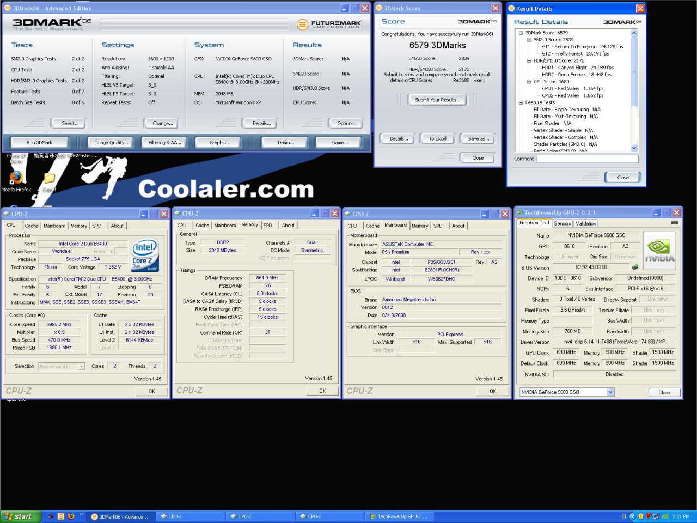Viewport: 697px width, 523px height.
Task: Open Mainboard tab in leftmost CPU-Z window
Action: [x=54, y=226]
